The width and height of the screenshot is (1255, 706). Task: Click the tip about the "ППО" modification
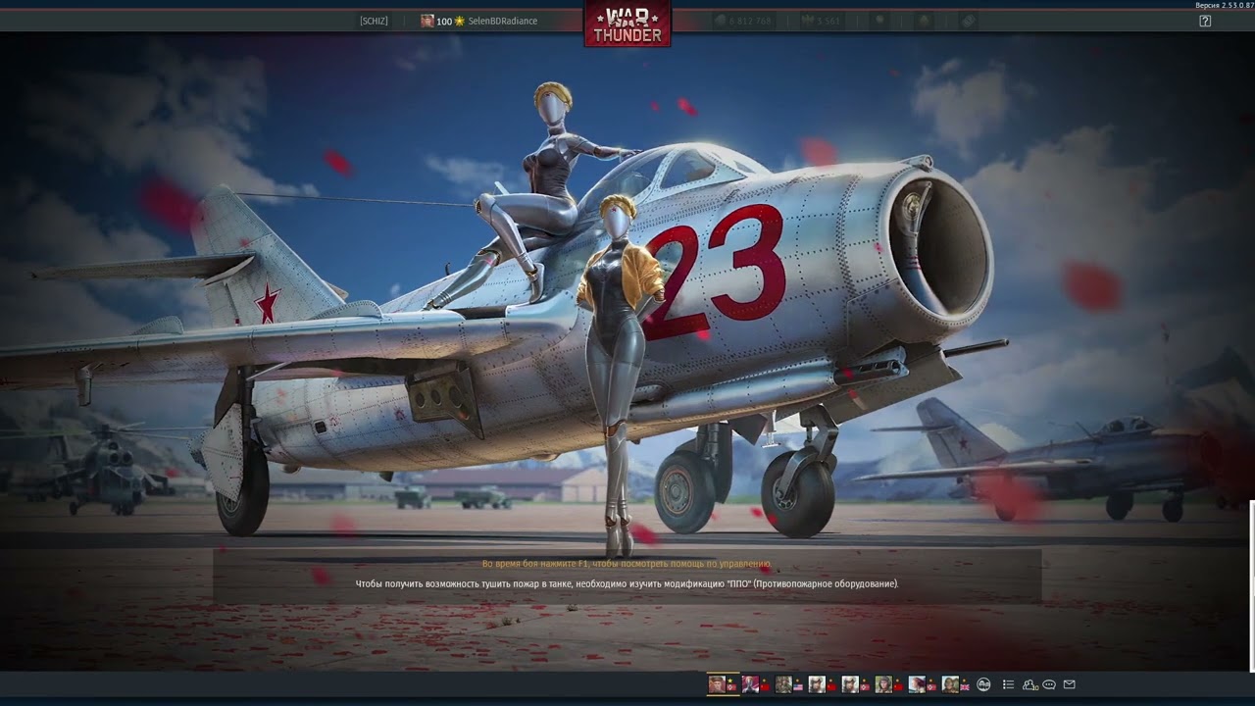point(627,583)
